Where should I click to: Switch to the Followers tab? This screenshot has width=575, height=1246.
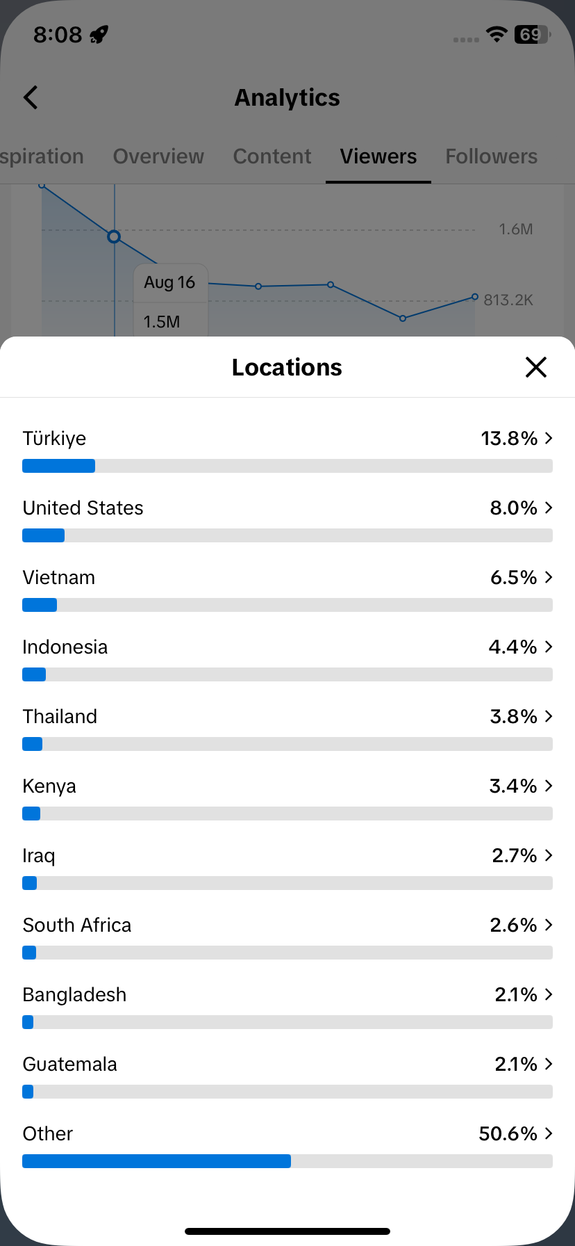(492, 156)
